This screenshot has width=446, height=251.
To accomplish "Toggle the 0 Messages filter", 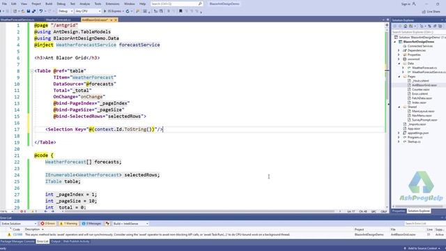I will click(x=91, y=224).
